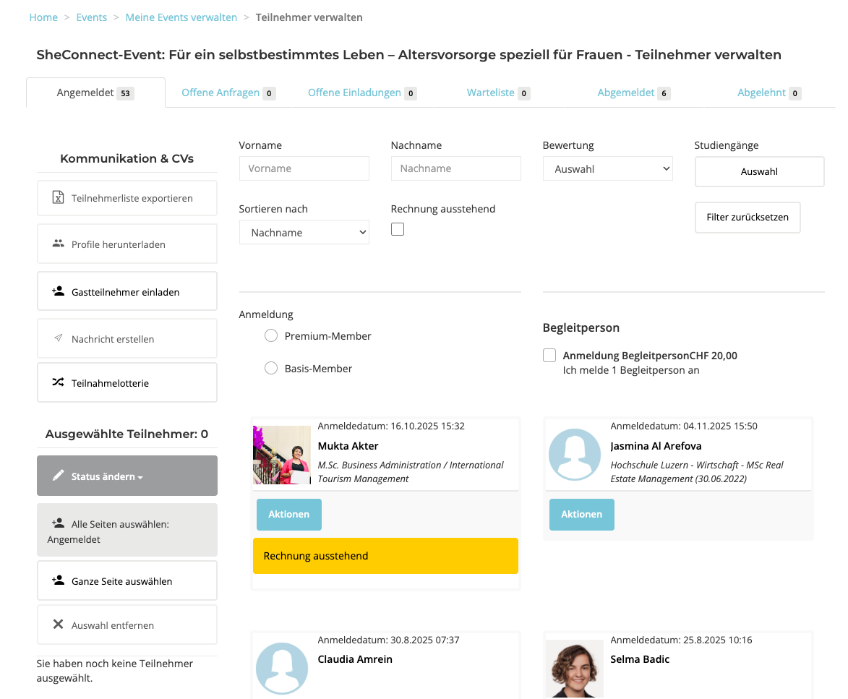
Task: Follow the Meine Events verwalten breadcrumb link
Action: click(181, 17)
